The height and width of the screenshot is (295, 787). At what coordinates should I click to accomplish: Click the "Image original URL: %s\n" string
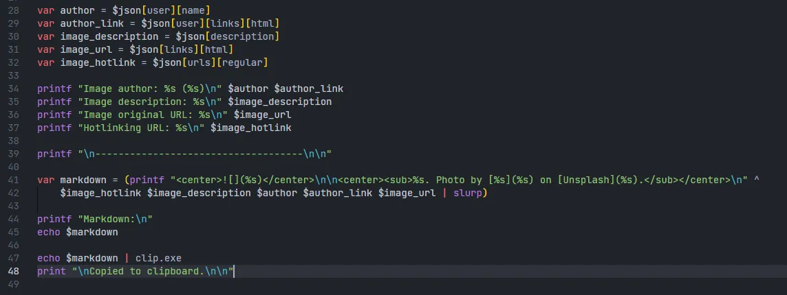point(153,115)
